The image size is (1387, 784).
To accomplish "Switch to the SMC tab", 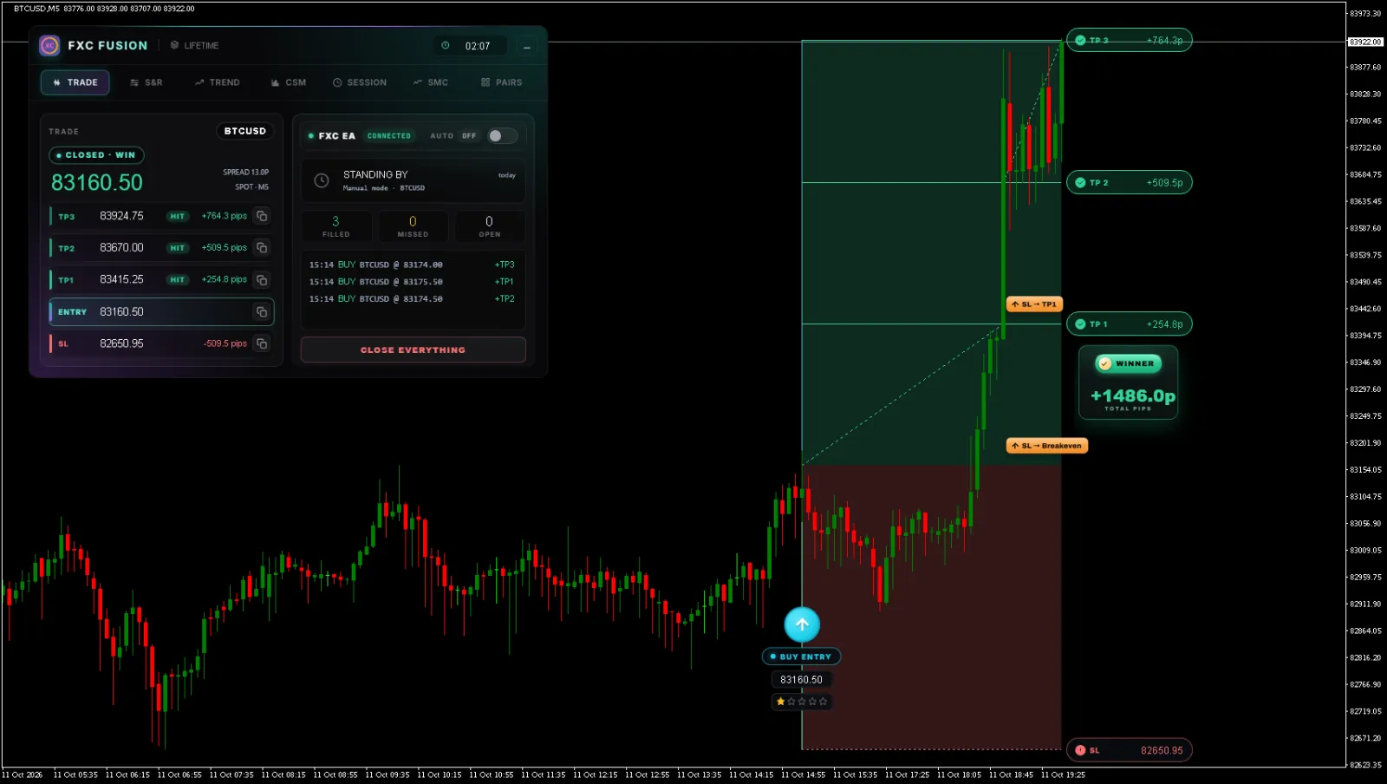I will pyautogui.click(x=431, y=82).
